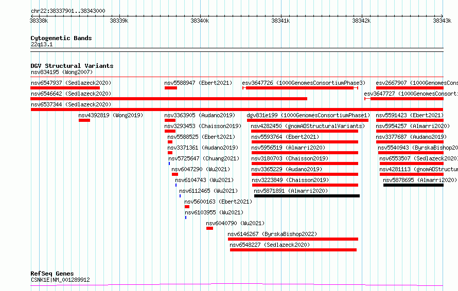This screenshot has height=291, width=458.
Task: Click the DGV Structural Variants track title
Action: coord(72,66)
